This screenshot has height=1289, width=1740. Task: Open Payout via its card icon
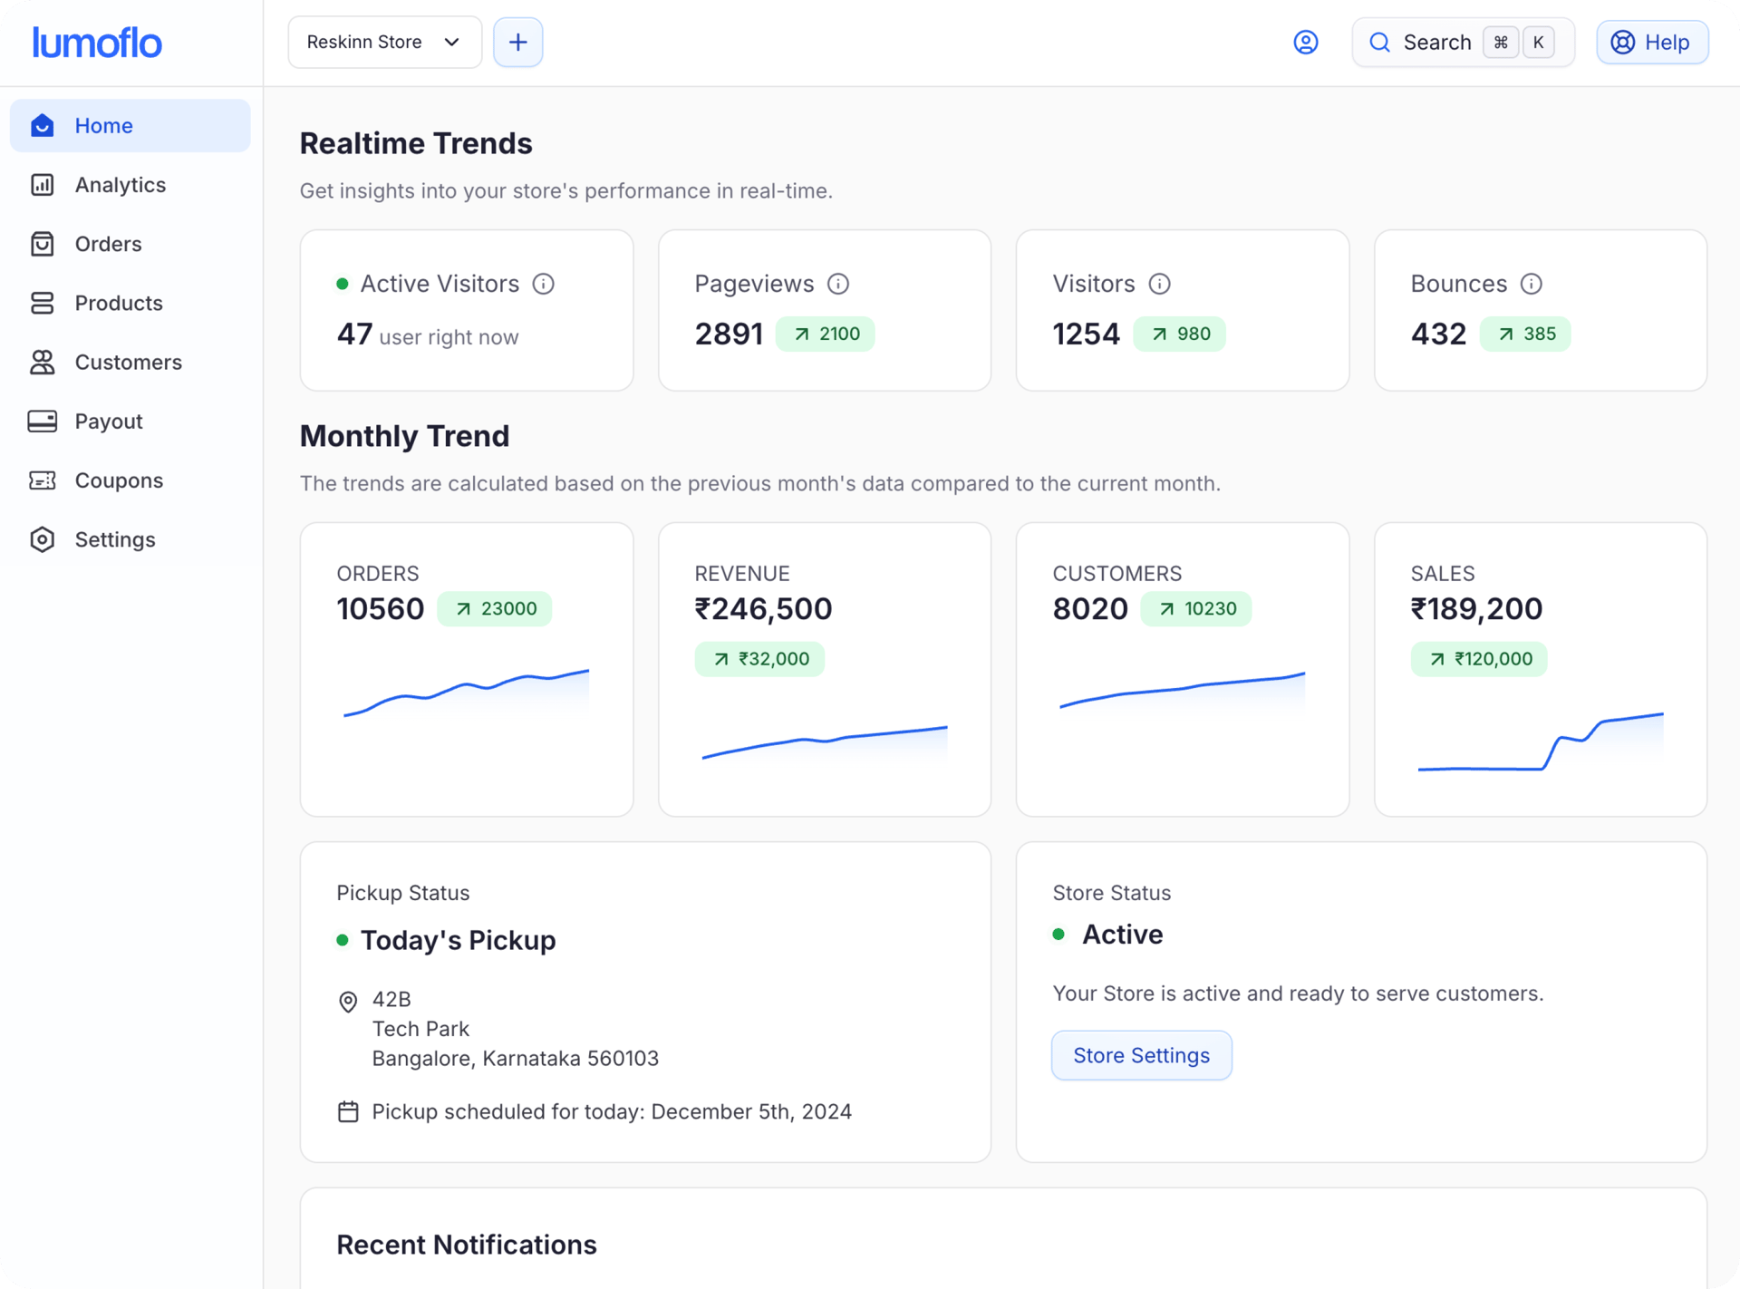[43, 421]
